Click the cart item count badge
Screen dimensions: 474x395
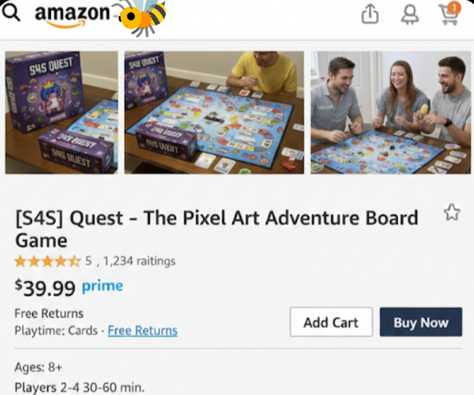click(x=454, y=8)
